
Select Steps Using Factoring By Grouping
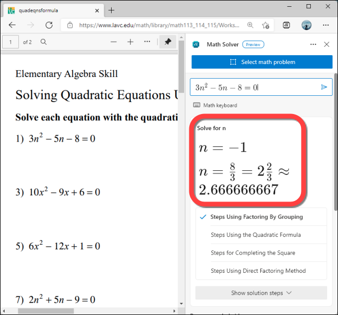256,217
